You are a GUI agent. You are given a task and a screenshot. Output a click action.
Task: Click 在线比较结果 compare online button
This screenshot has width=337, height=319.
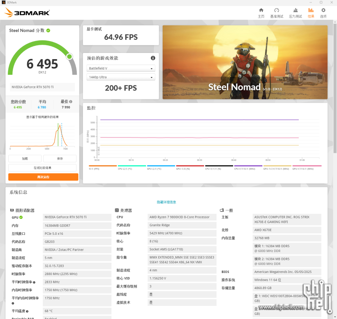tap(42, 168)
